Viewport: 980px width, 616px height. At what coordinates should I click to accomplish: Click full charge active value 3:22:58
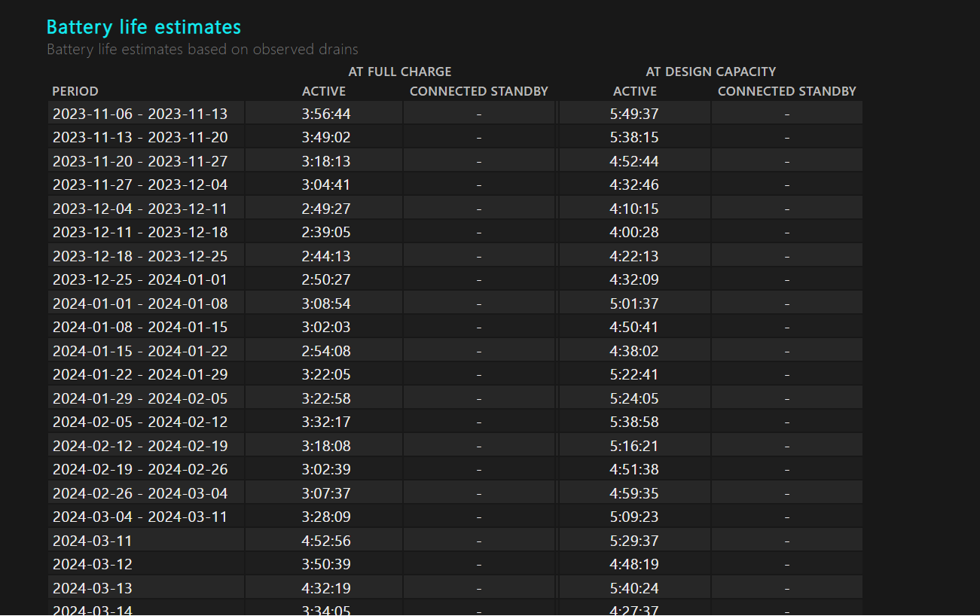tap(326, 398)
